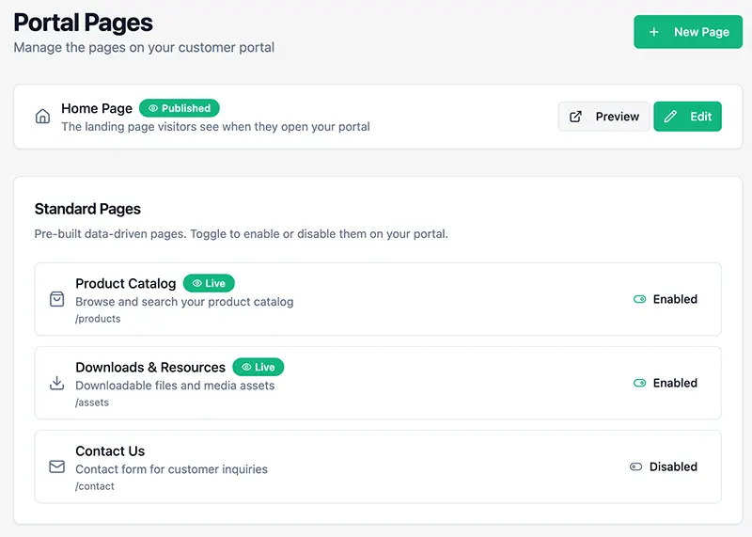Click the pencil icon in Edit button
The height and width of the screenshot is (537, 752).
pyautogui.click(x=670, y=117)
